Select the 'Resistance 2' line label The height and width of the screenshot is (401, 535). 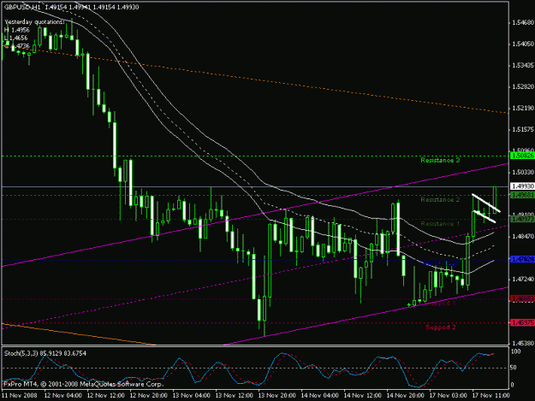pos(440,199)
